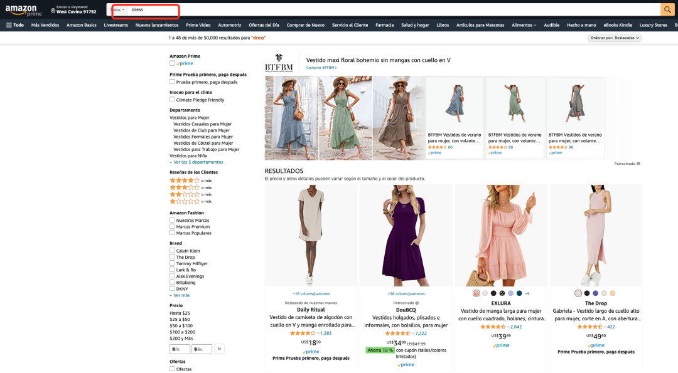This screenshot has width=678, height=373.
Task: Filter by four stars and up
Action: tap(185, 181)
